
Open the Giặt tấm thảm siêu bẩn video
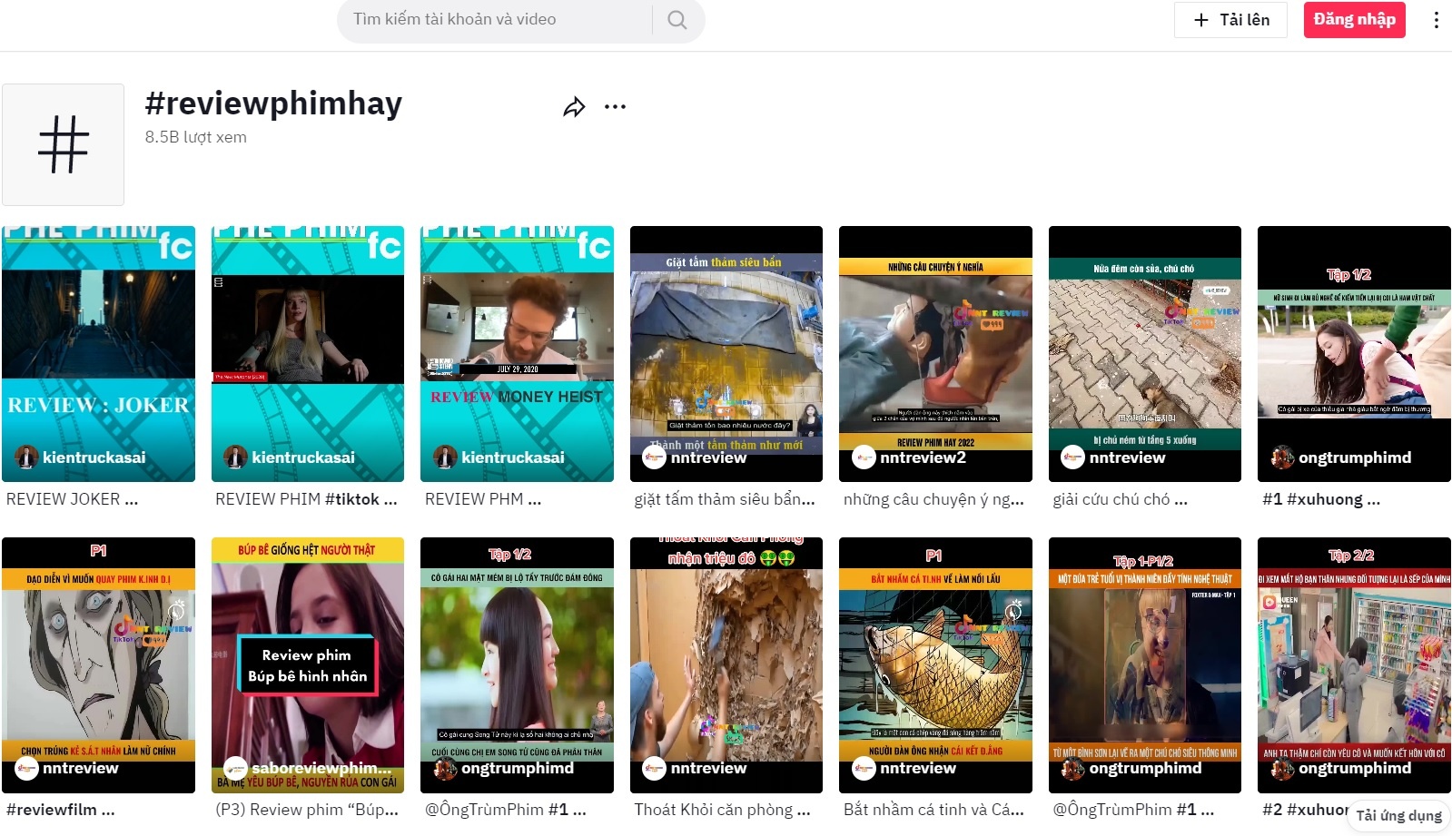pyautogui.click(x=726, y=354)
